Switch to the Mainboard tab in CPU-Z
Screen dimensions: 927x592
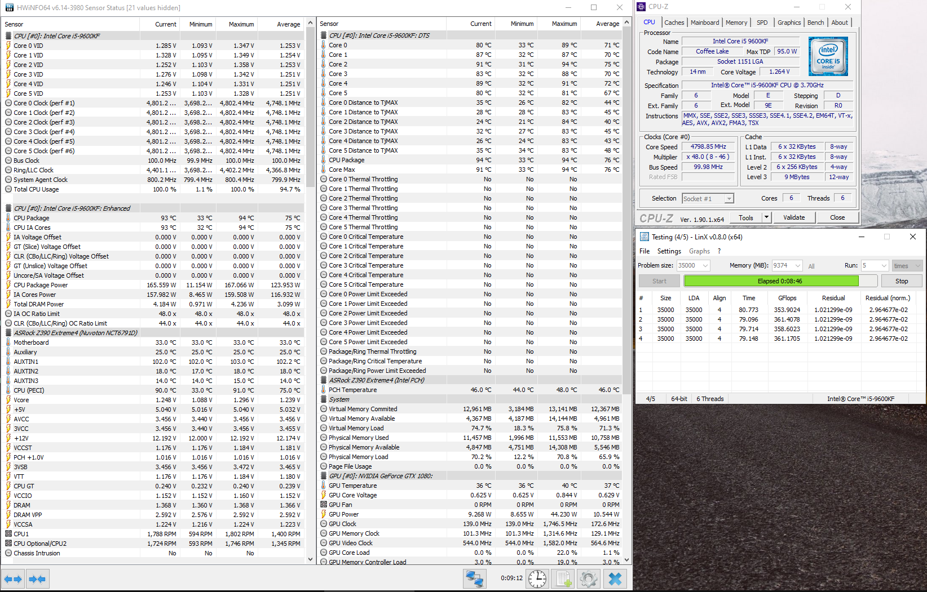coord(705,23)
